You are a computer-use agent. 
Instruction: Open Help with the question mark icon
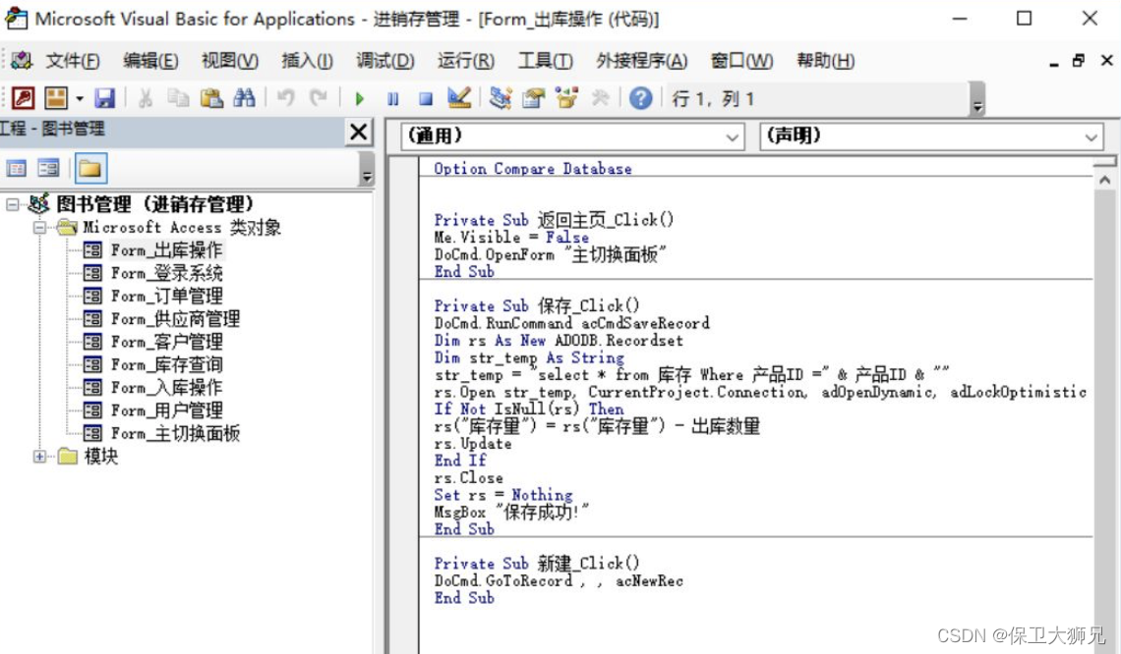pos(640,98)
